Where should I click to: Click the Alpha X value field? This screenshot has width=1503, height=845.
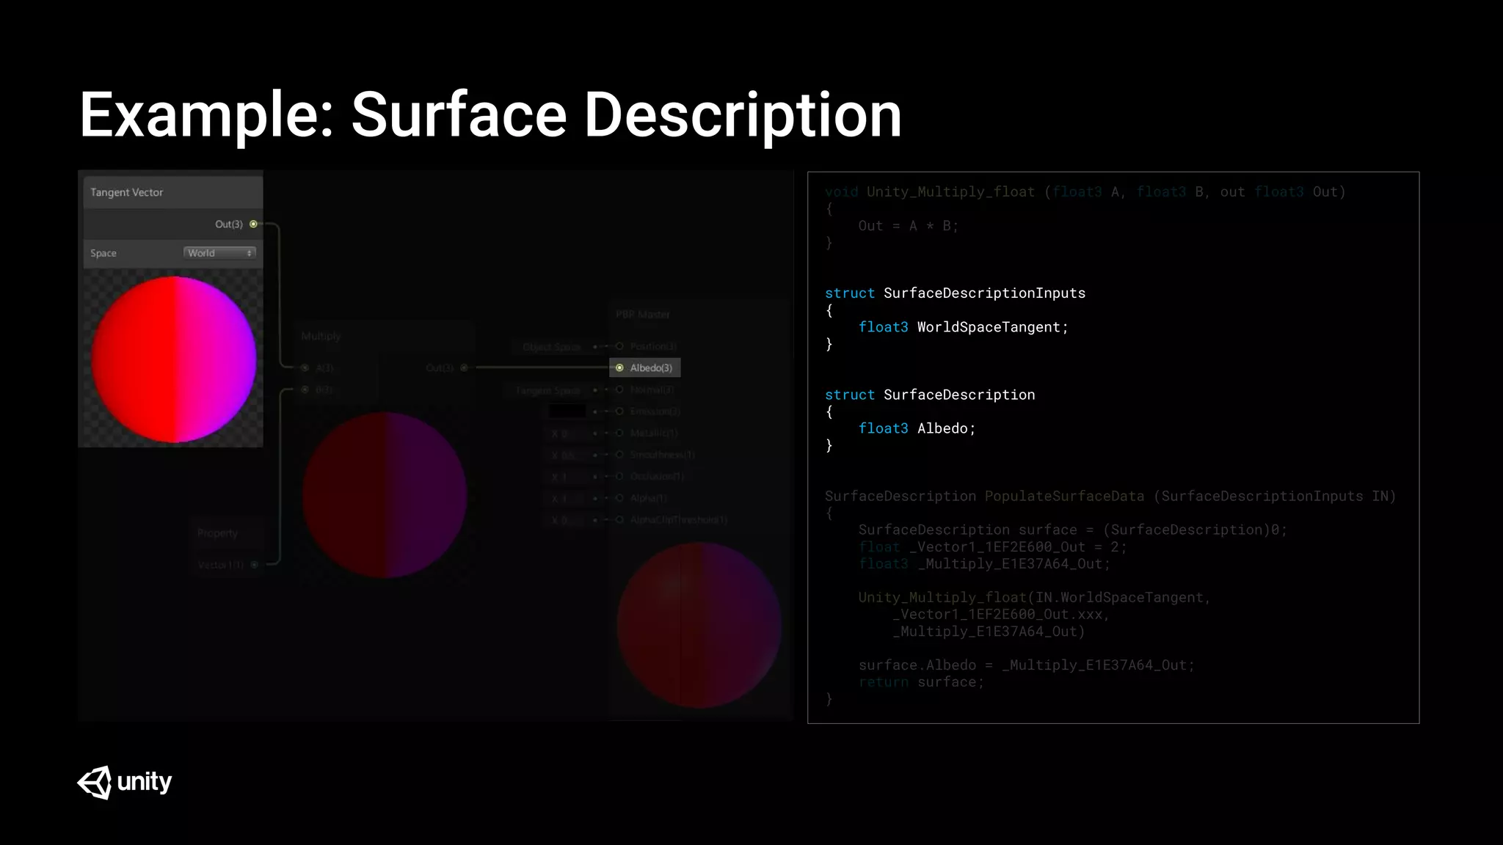(567, 498)
